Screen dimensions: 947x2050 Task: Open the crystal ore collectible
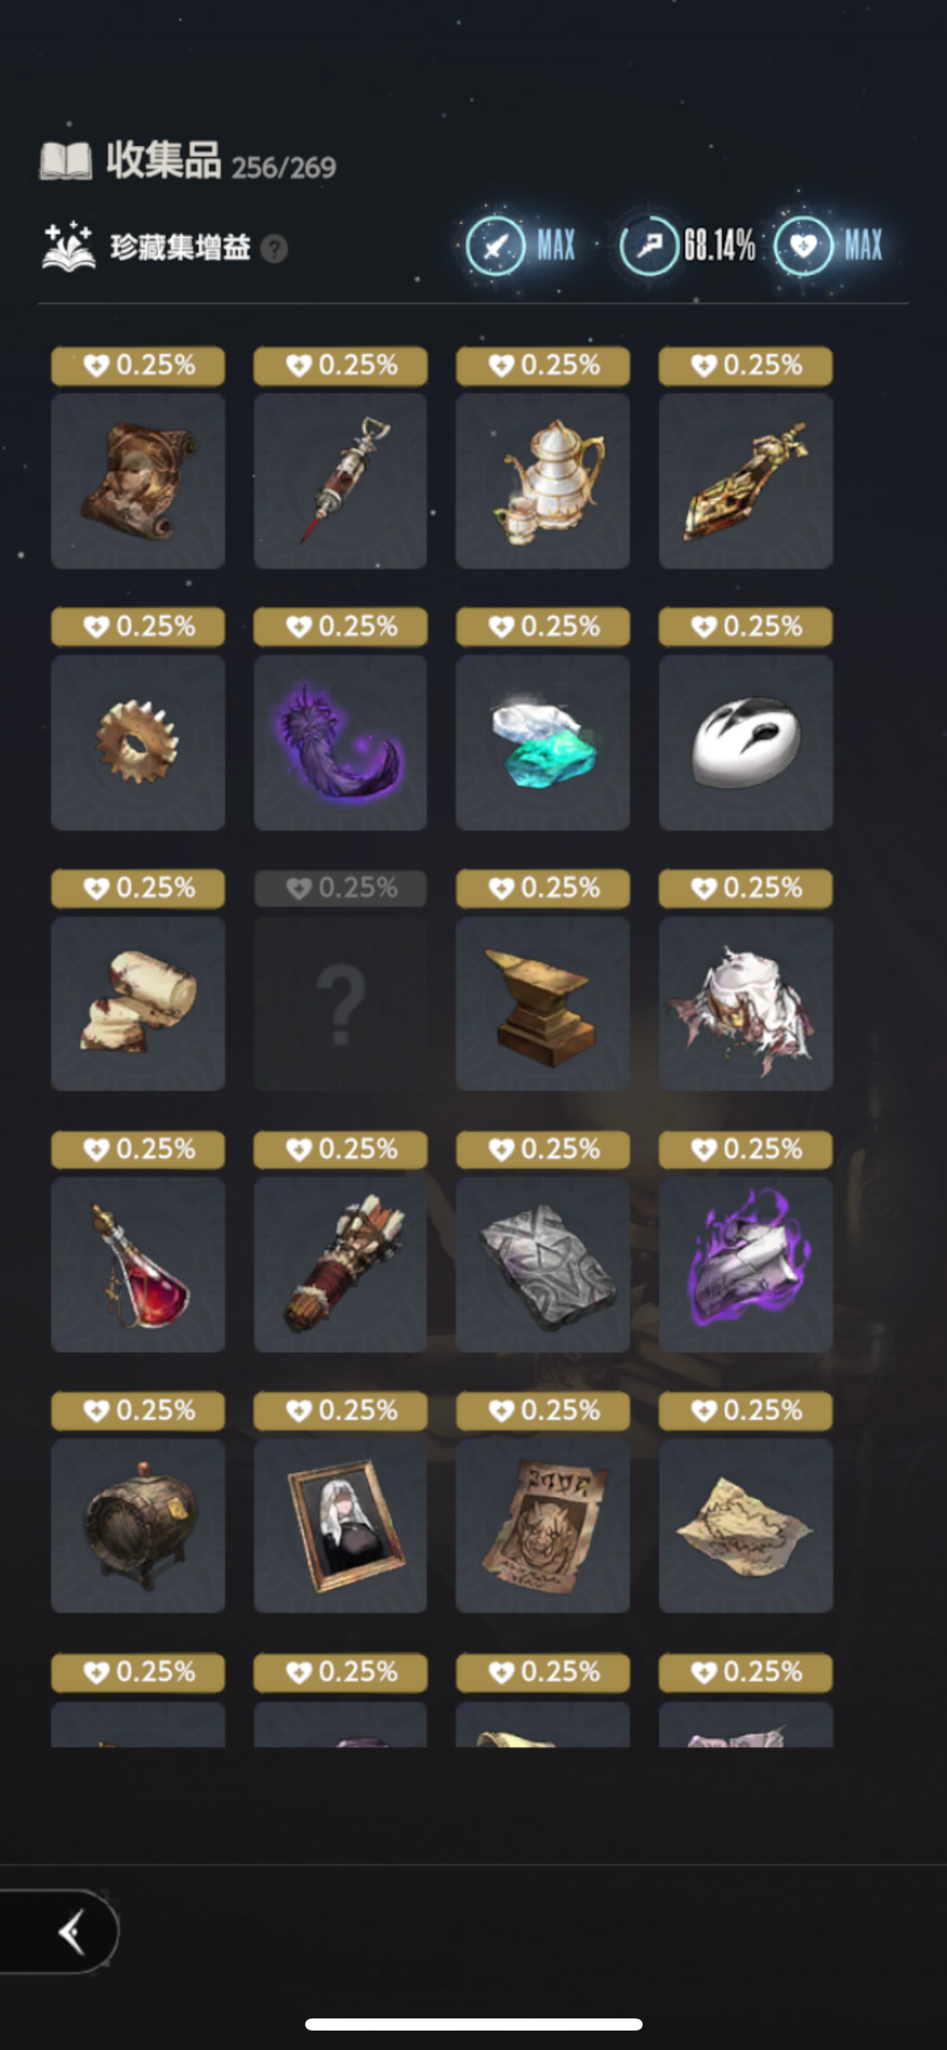click(x=542, y=742)
